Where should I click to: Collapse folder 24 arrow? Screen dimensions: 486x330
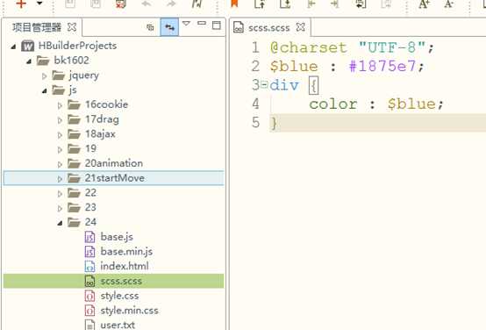click(60, 223)
